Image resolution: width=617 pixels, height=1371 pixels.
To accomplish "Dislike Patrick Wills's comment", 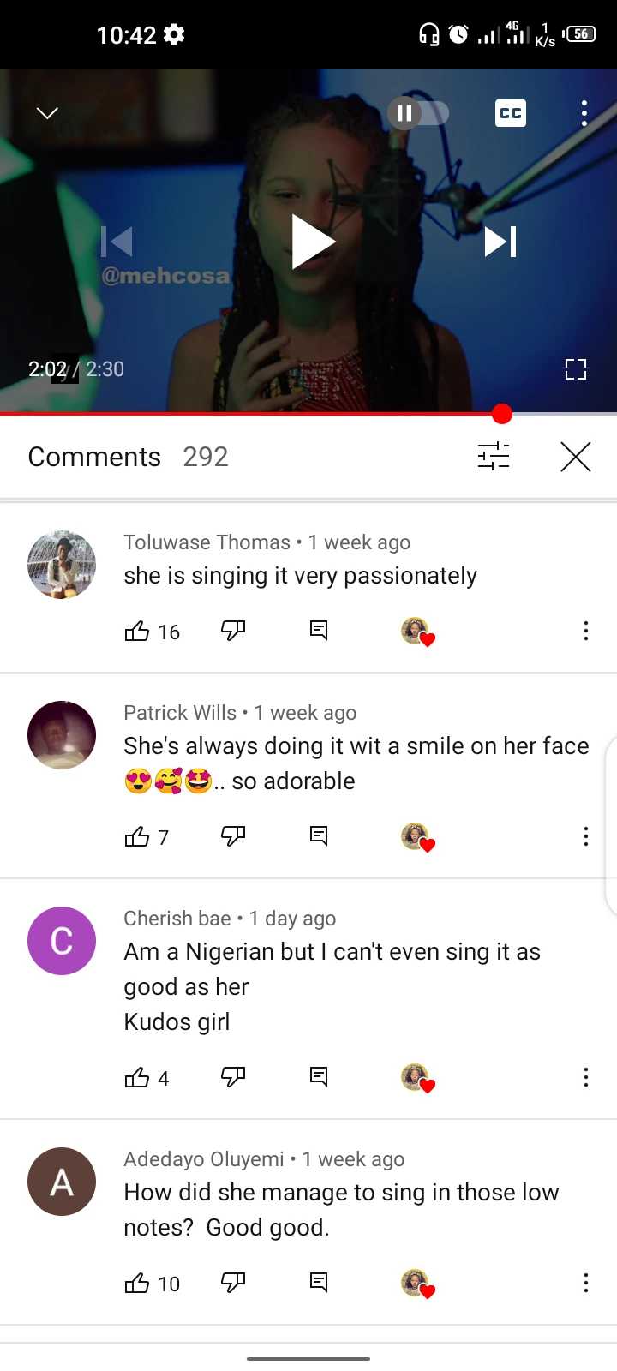I will [233, 836].
